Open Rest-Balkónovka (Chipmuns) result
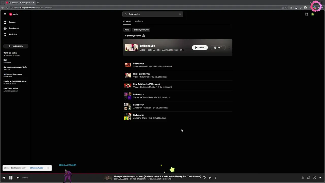325x183 pixels. [178, 86]
